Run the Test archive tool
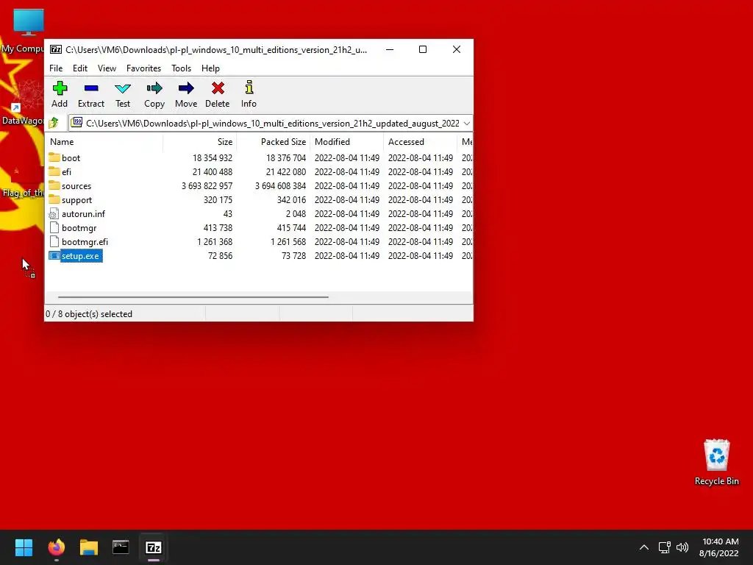This screenshot has width=753, height=565. (x=123, y=88)
